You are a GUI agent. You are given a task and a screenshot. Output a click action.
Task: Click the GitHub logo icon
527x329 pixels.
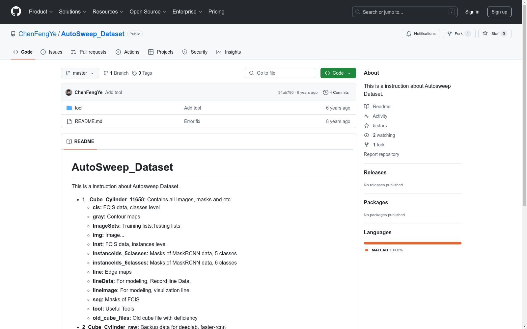click(16, 12)
